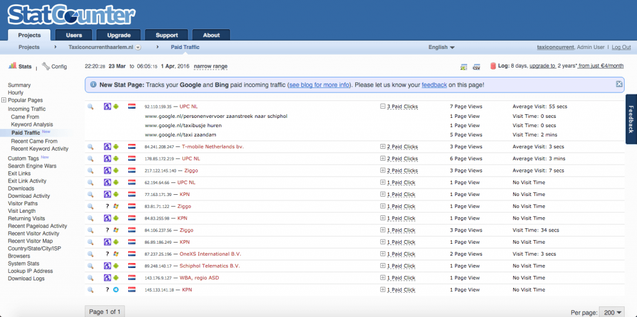The width and height of the screenshot is (637, 317).
Task: Click Netherlands flag in 84.241.208.247 row
Action: [132, 147]
